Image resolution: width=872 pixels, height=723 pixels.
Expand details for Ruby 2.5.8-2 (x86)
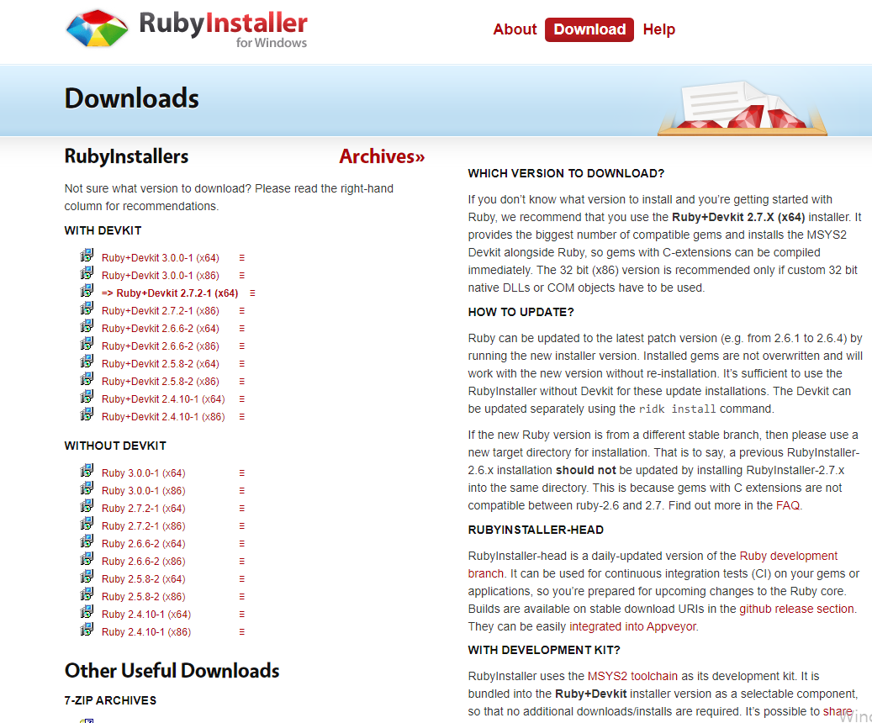[x=242, y=597]
